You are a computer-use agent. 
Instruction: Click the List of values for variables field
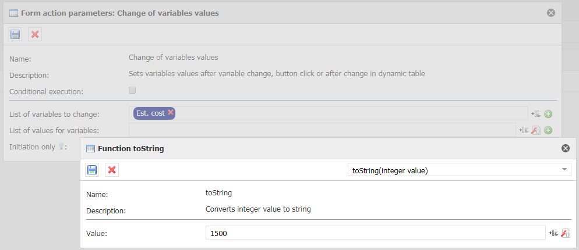point(322,130)
